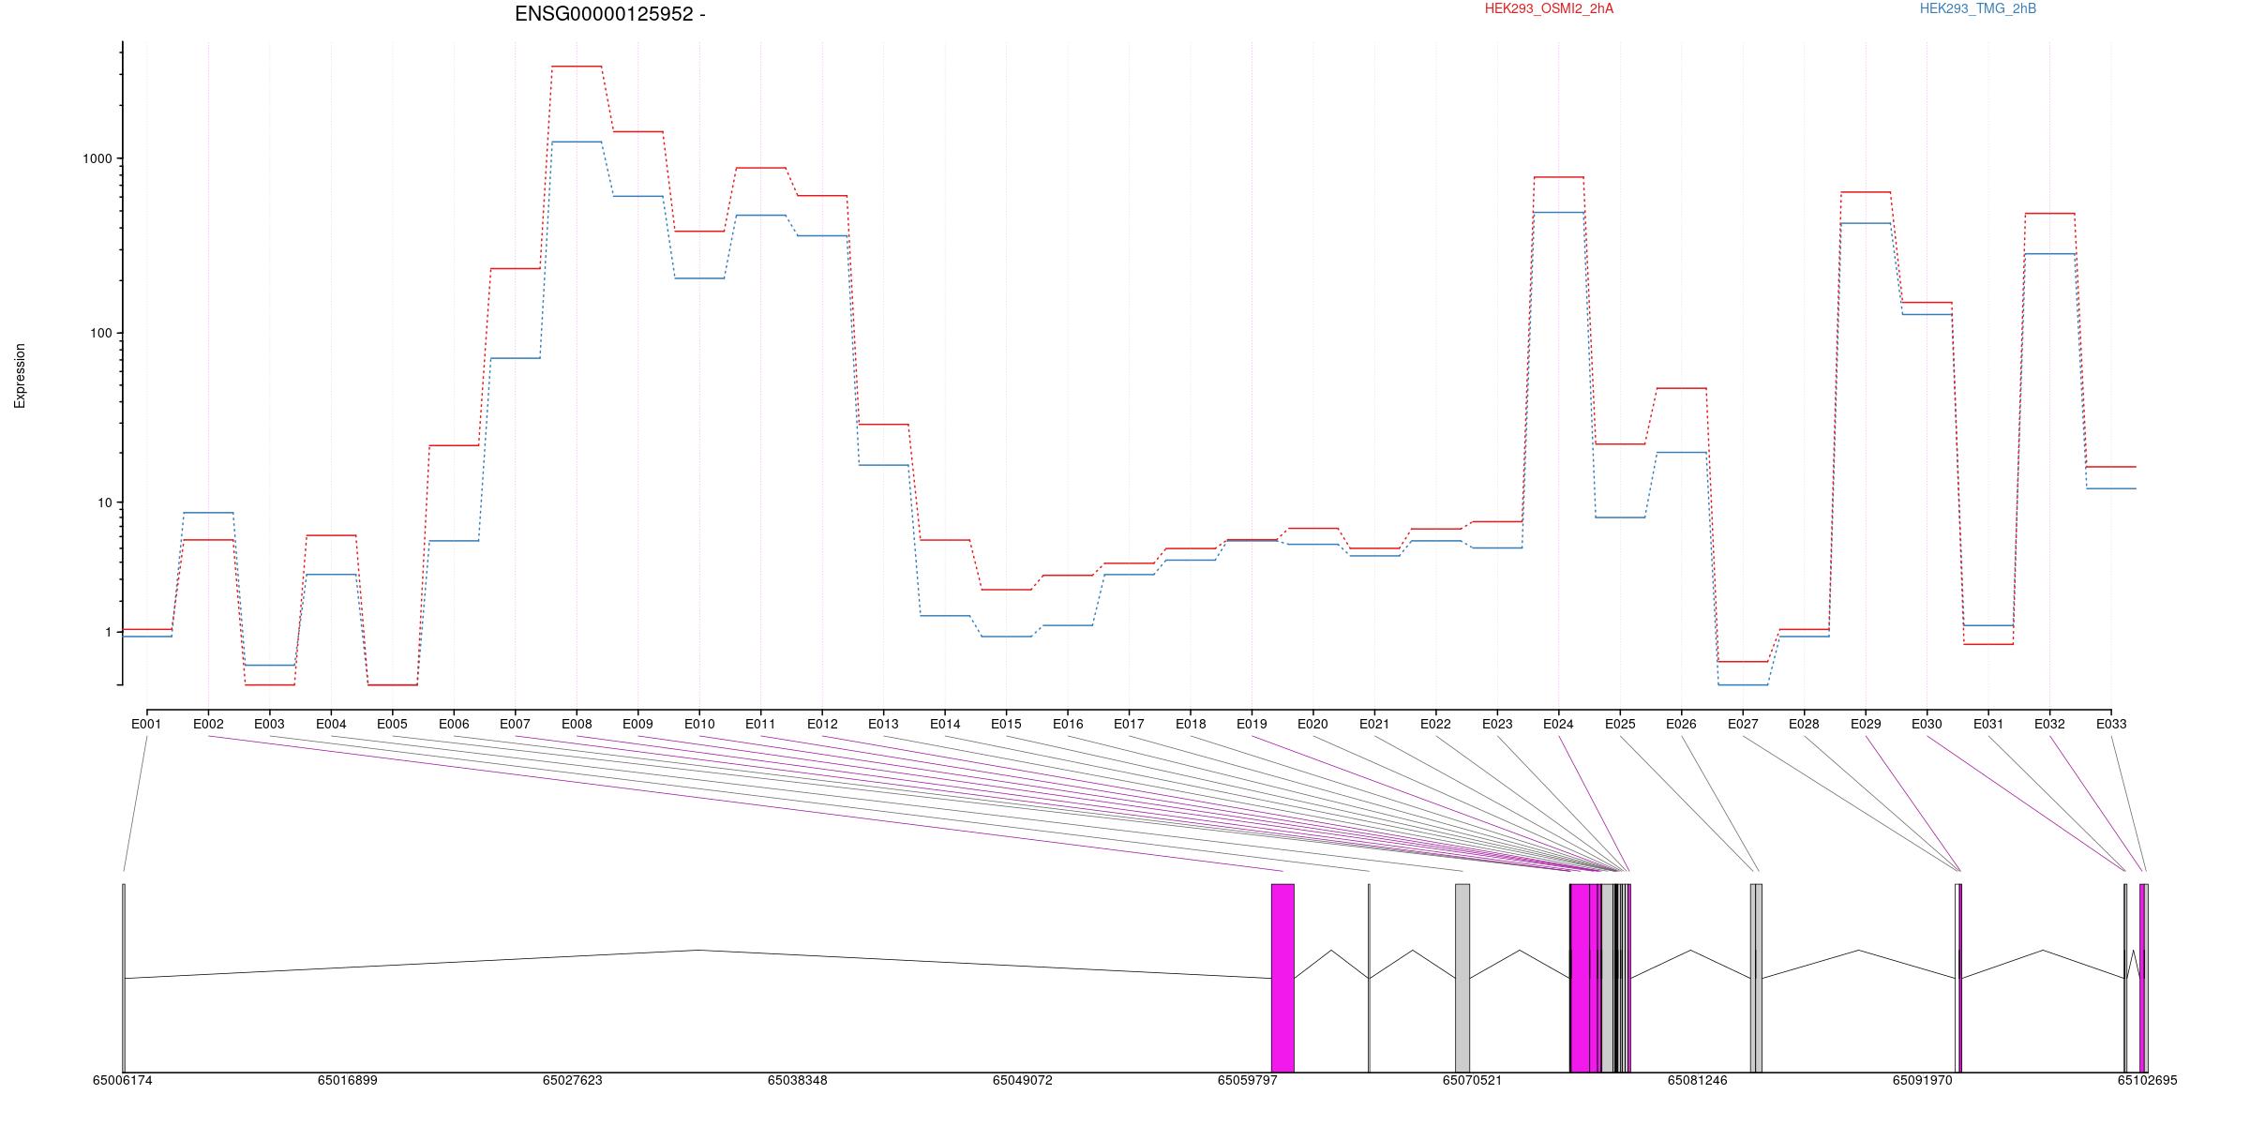
Task: Click exon bin label E029
Action: click(x=1866, y=724)
